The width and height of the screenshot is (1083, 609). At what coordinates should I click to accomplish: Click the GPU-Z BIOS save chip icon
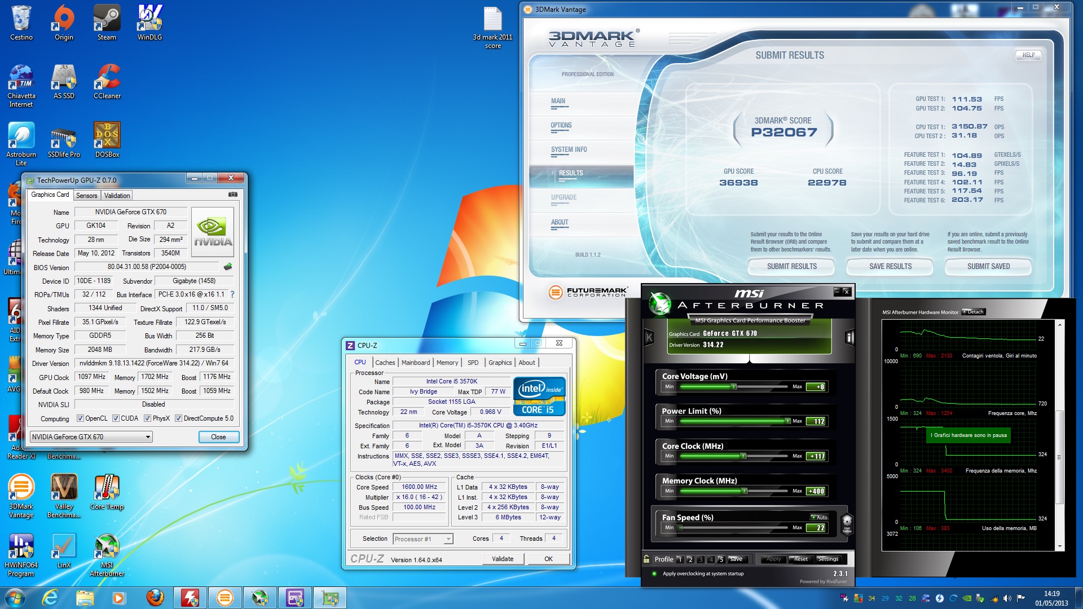pyautogui.click(x=228, y=267)
